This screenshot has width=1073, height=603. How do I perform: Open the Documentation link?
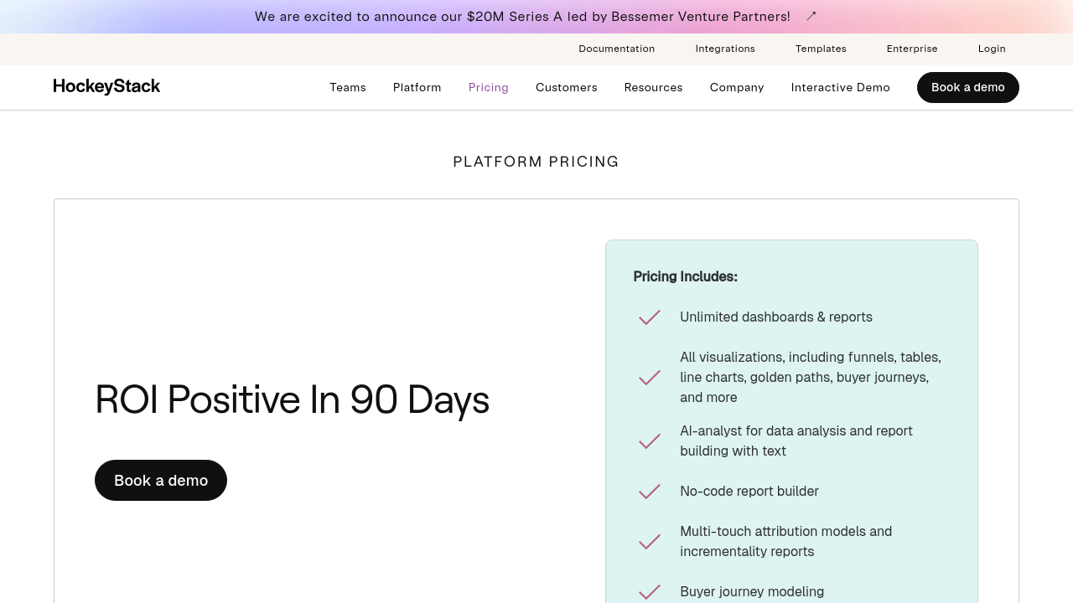point(617,49)
